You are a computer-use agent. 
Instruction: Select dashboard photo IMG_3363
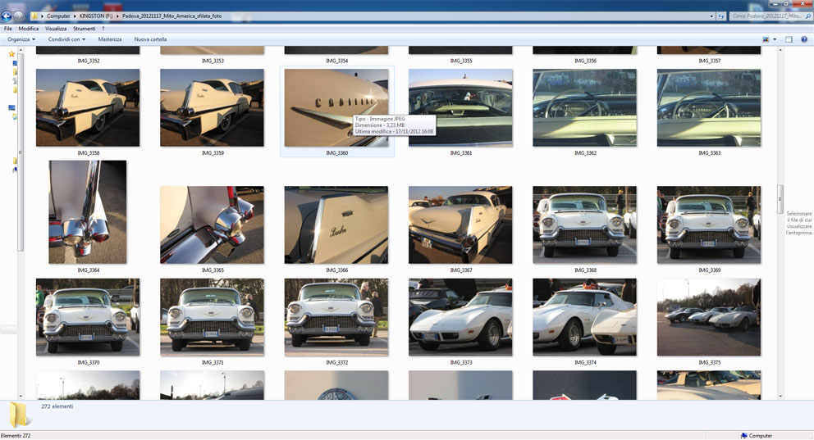709,108
